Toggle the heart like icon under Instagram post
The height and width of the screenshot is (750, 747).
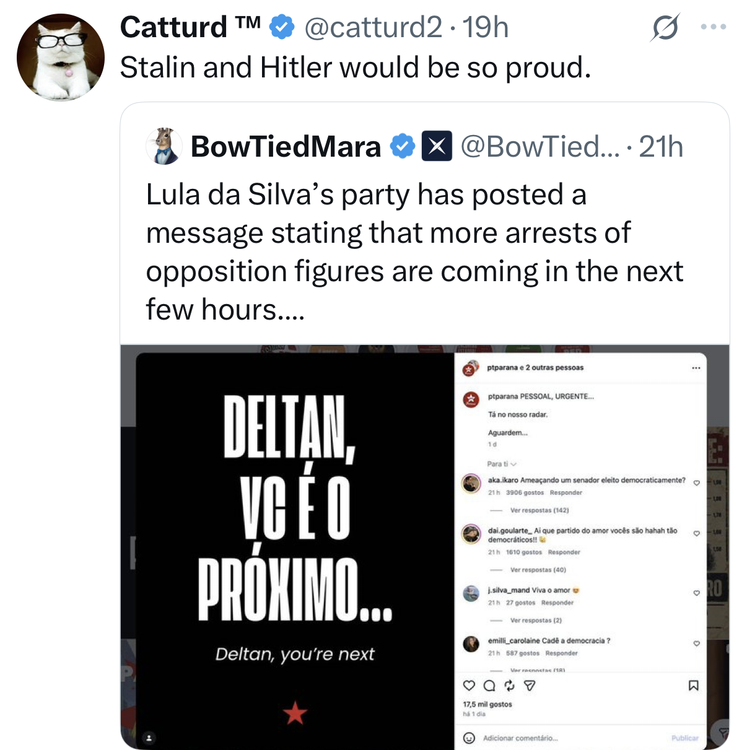click(x=470, y=686)
